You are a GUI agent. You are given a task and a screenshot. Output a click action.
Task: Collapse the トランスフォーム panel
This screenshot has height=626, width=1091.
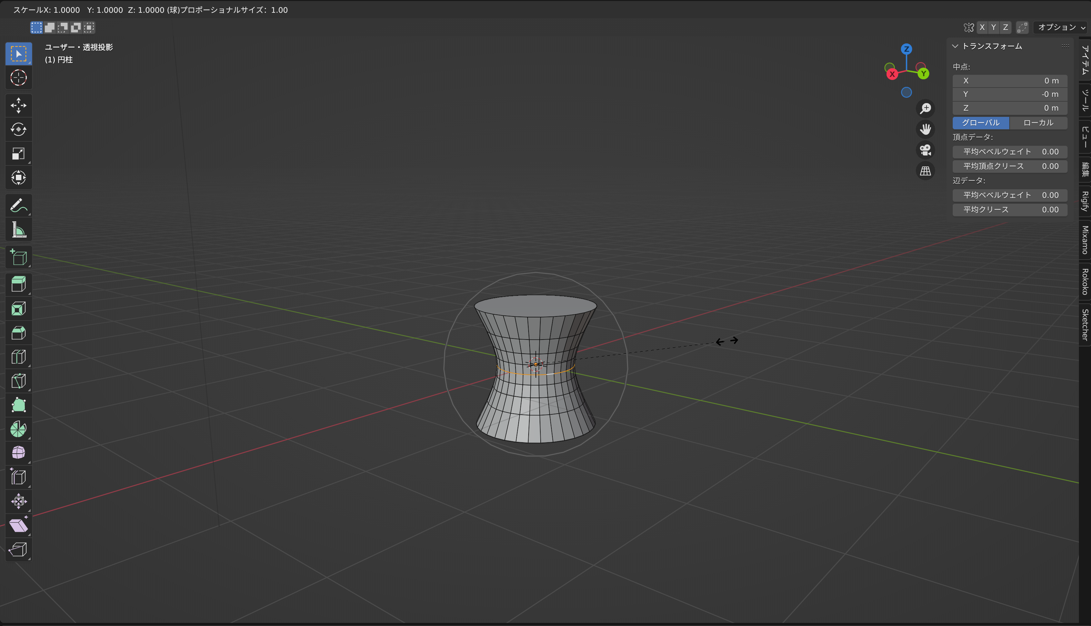click(955, 46)
